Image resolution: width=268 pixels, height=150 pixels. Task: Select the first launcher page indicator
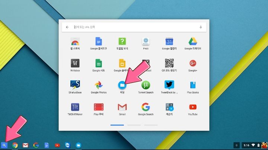[x=117, y=125]
